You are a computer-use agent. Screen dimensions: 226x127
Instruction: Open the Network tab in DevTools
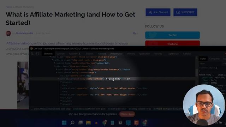[102, 54]
